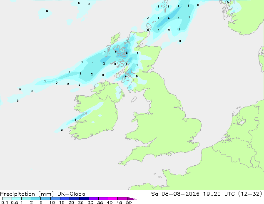264x204 pixels.
Task: Click the 0.1–0.5 mm palest legend swatch
Action: (x=7, y=199)
